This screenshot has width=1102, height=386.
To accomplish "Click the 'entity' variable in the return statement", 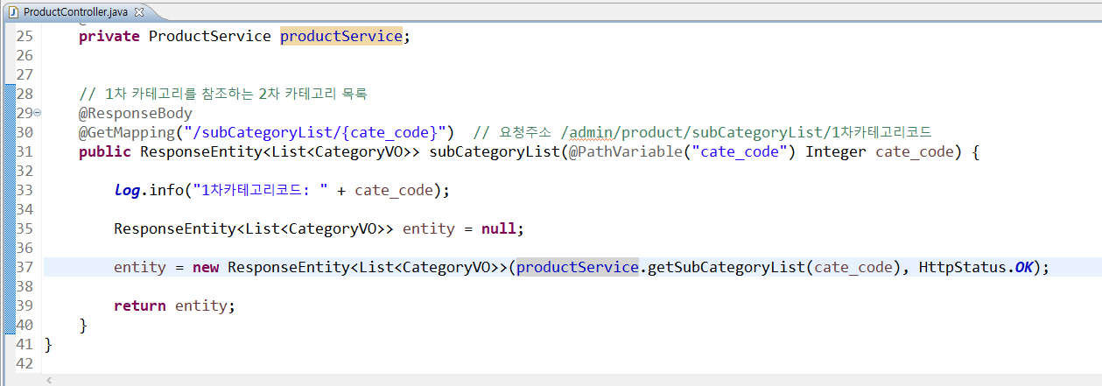I will tap(201, 305).
